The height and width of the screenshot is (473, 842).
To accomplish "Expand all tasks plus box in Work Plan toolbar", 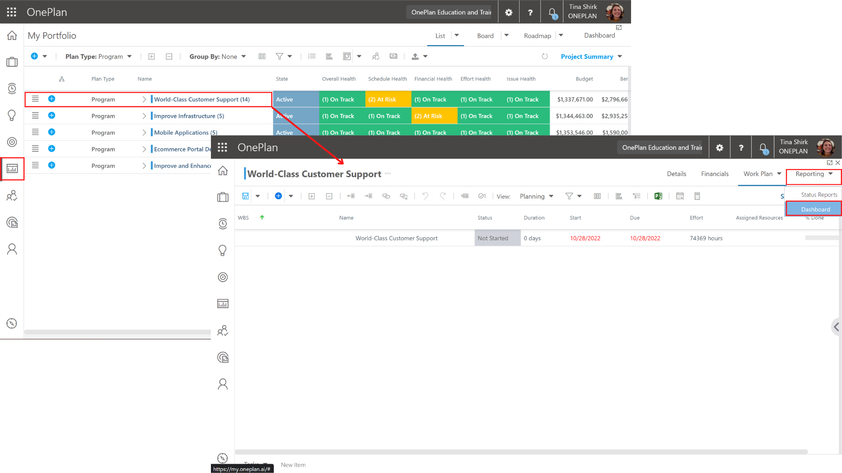I will (x=312, y=196).
